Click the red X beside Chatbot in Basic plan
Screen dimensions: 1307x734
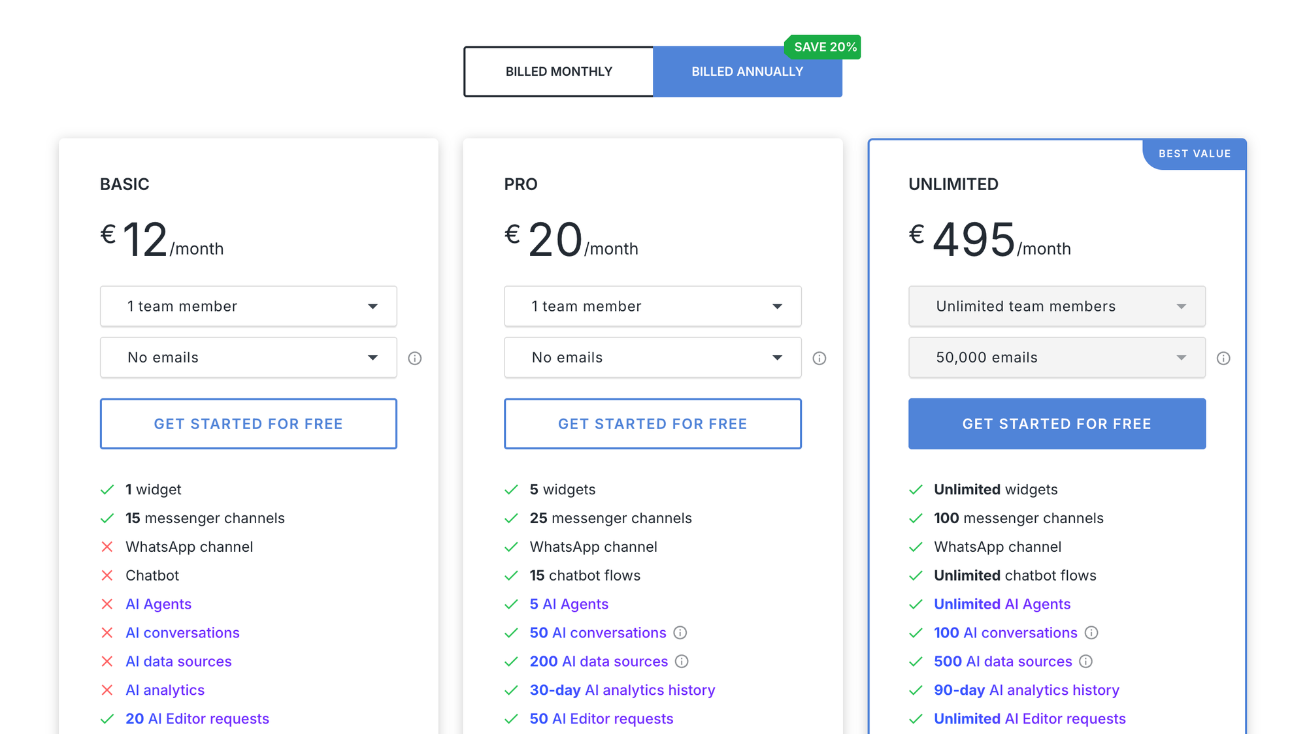pos(108,575)
